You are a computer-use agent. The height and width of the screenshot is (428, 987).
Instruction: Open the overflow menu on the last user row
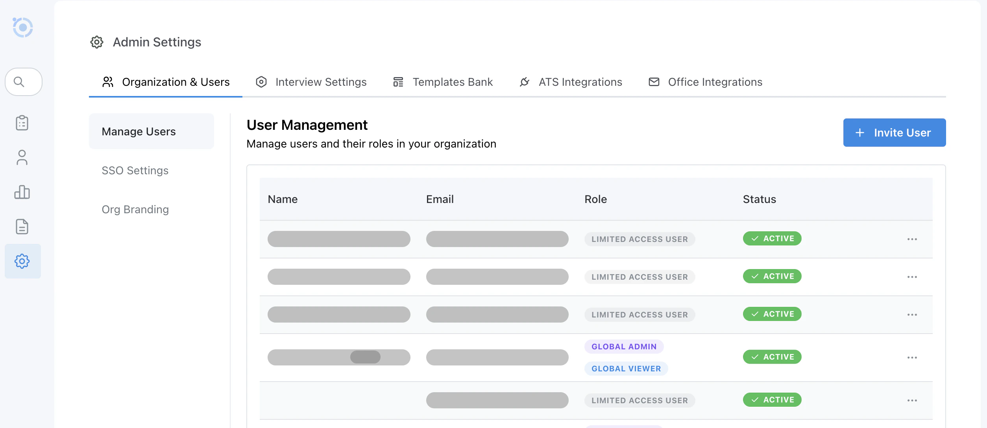[912, 400]
